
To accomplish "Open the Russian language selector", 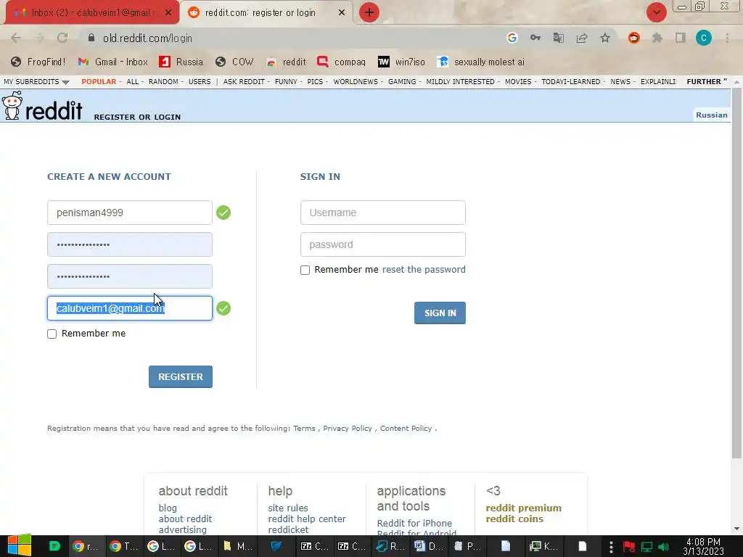I will tap(711, 115).
